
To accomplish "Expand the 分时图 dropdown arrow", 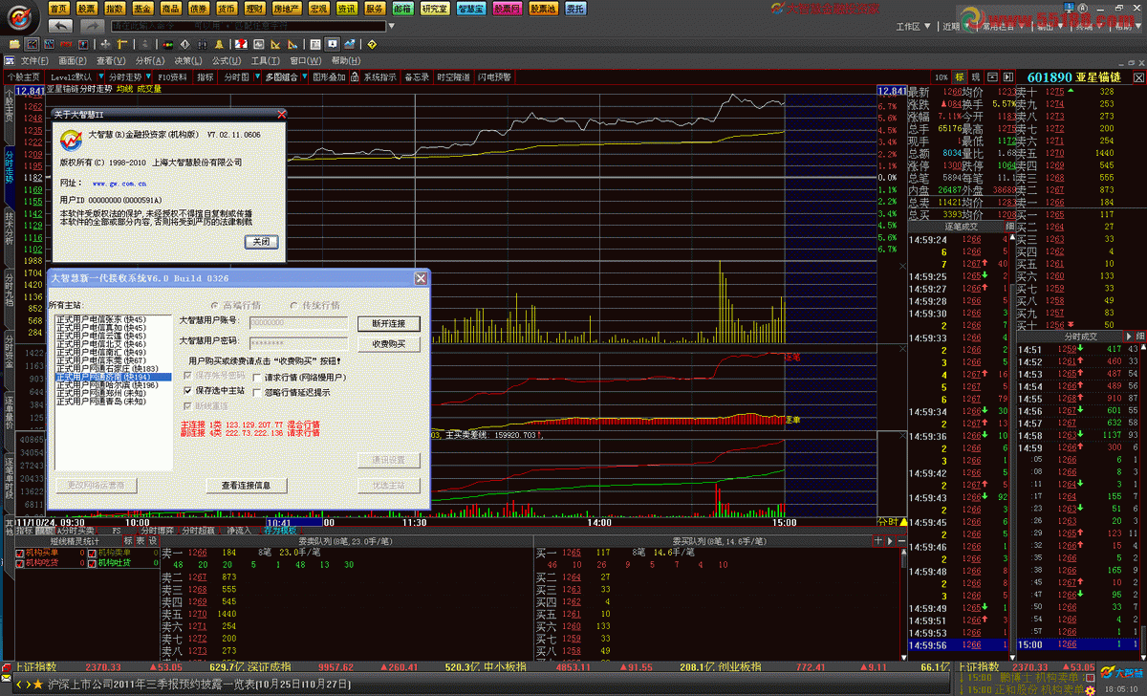I will tap(257, 76).
